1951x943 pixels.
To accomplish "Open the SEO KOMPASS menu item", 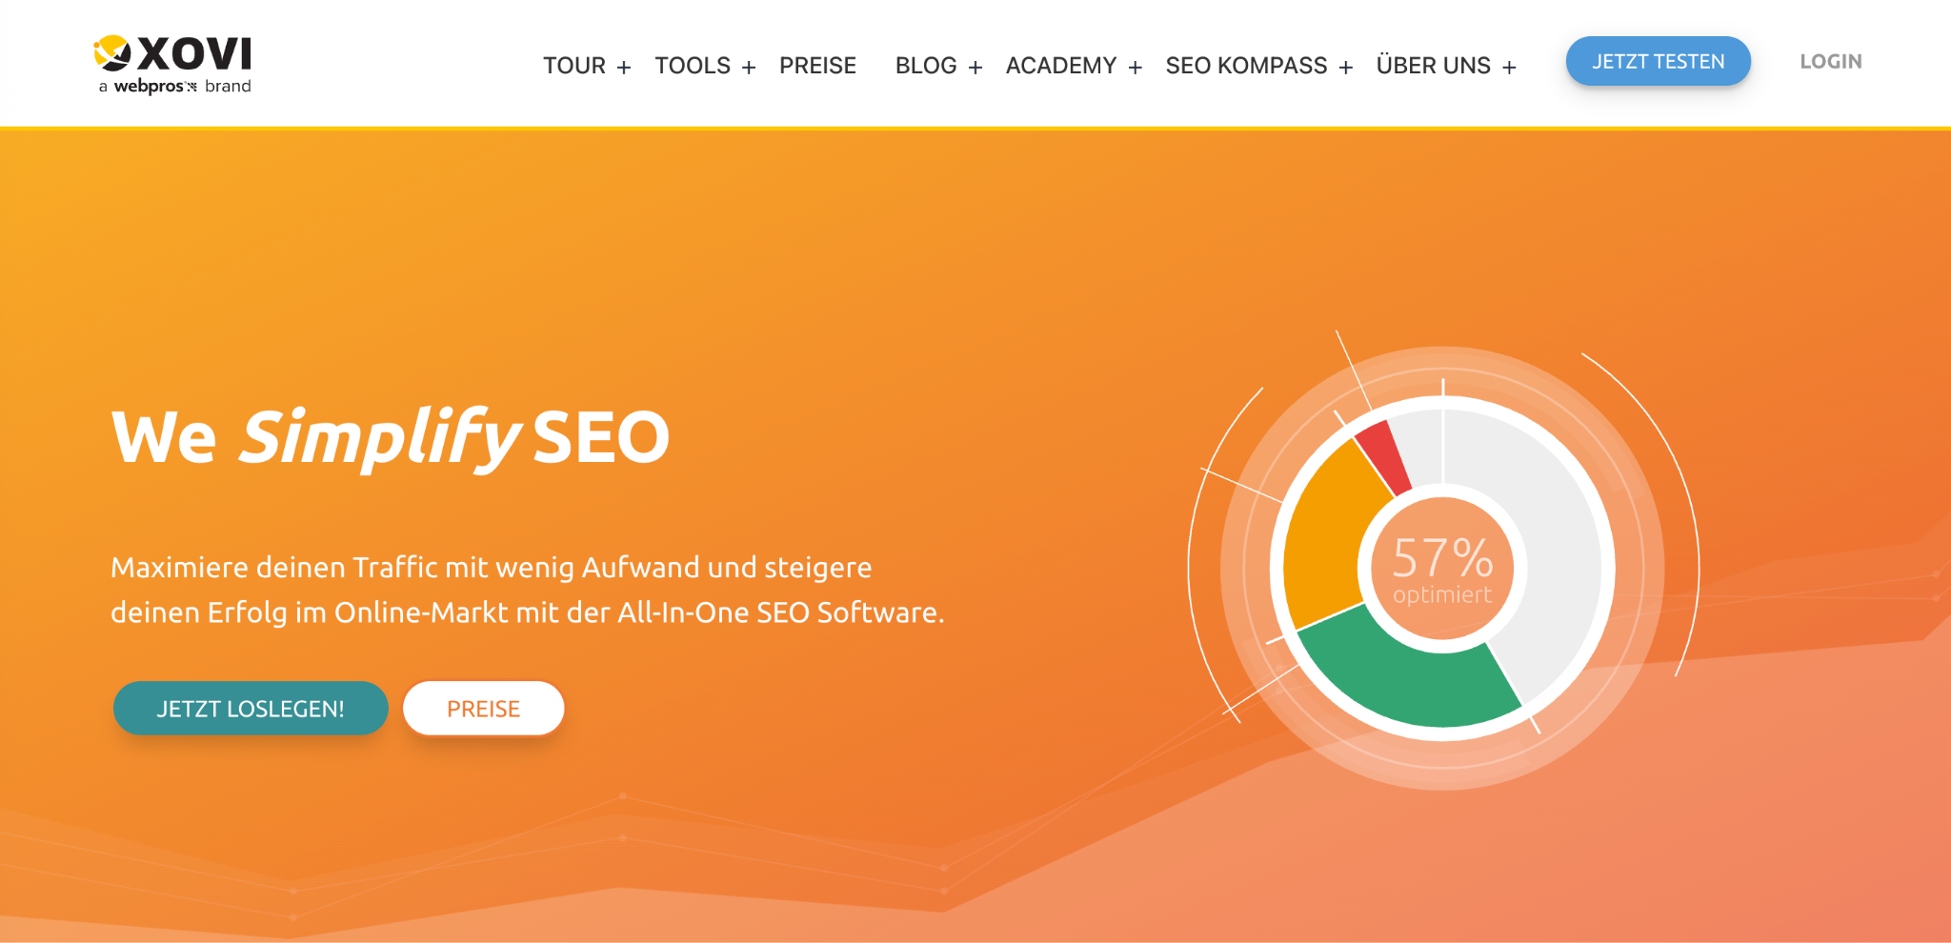I will pos(1246,66).
